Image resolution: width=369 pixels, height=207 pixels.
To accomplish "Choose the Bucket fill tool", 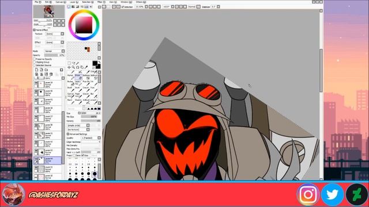I will pyautogui.click(x=70, y=83).
